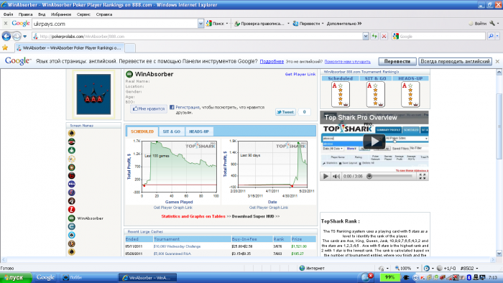The image size is (503, 283).
Task: Expand the address bar history dropdown
Action: point(365,36)
